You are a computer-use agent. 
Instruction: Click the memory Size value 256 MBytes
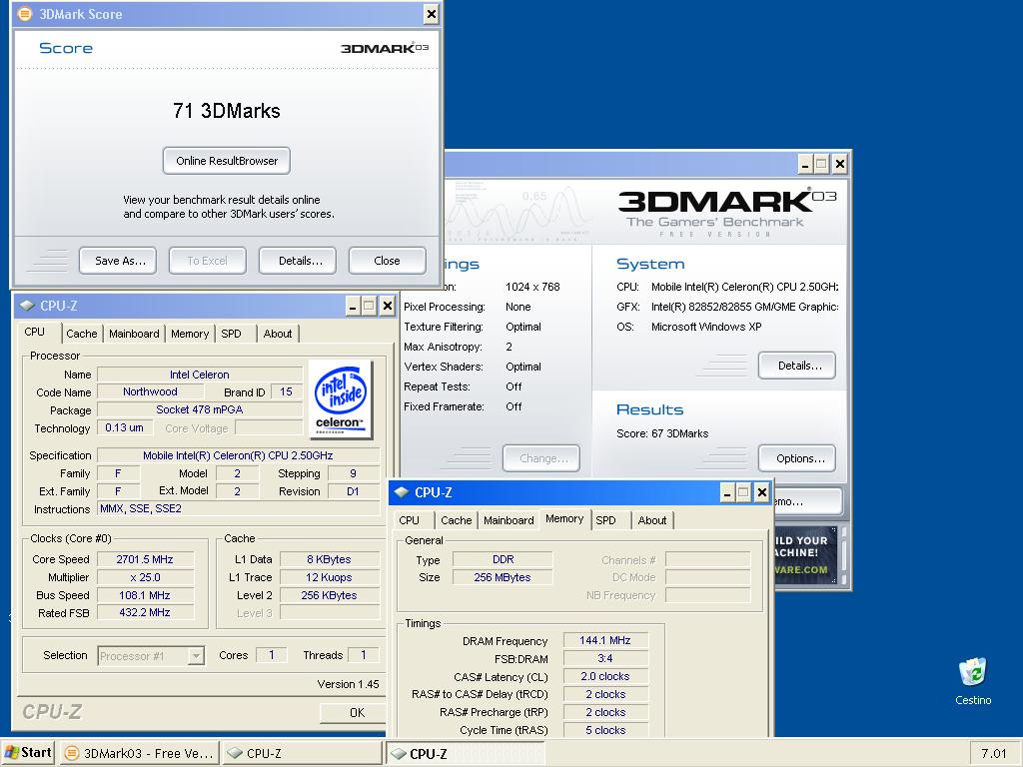pos(503,577)
